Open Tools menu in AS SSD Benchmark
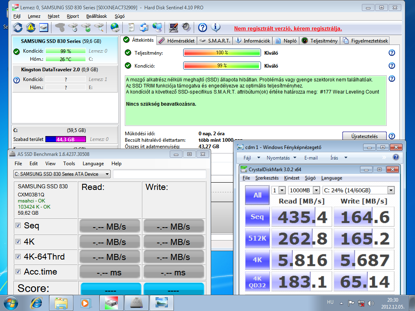Image resolution: width=415 pixels, height=311 pixels. coord(69,164)
